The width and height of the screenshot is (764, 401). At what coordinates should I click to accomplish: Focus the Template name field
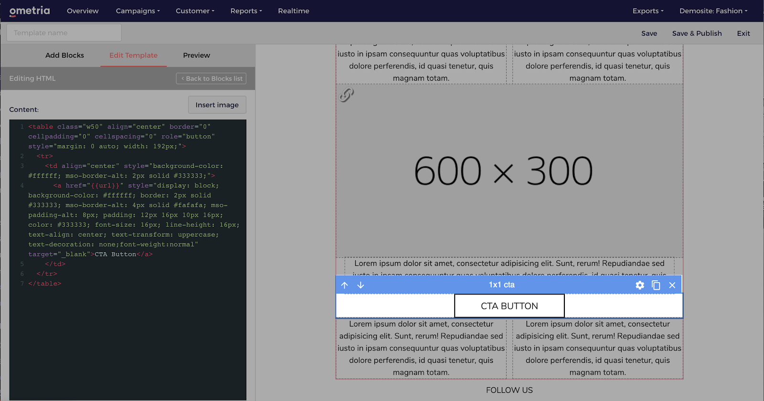coord(64,33)
